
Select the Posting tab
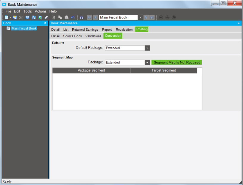pyautogui.click(x=142, y=29)
